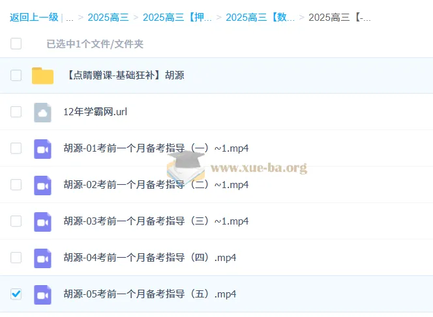
Task: Toggle the select-all checkbox in the header
Action: (16, 44)
